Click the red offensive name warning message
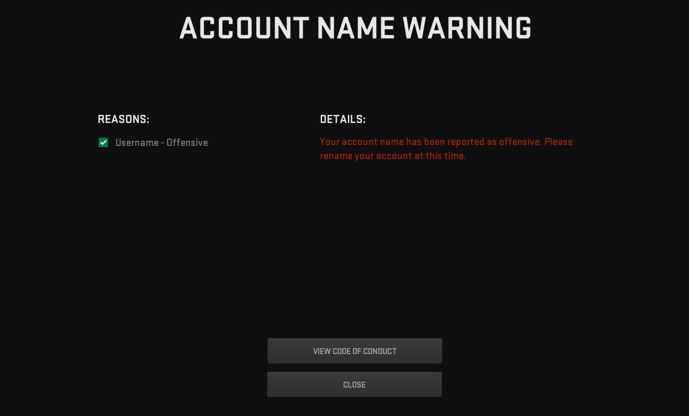 coord(446,149)
